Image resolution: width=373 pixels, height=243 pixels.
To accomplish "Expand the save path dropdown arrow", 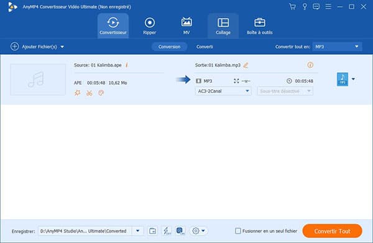I will (x=138, y=231).
